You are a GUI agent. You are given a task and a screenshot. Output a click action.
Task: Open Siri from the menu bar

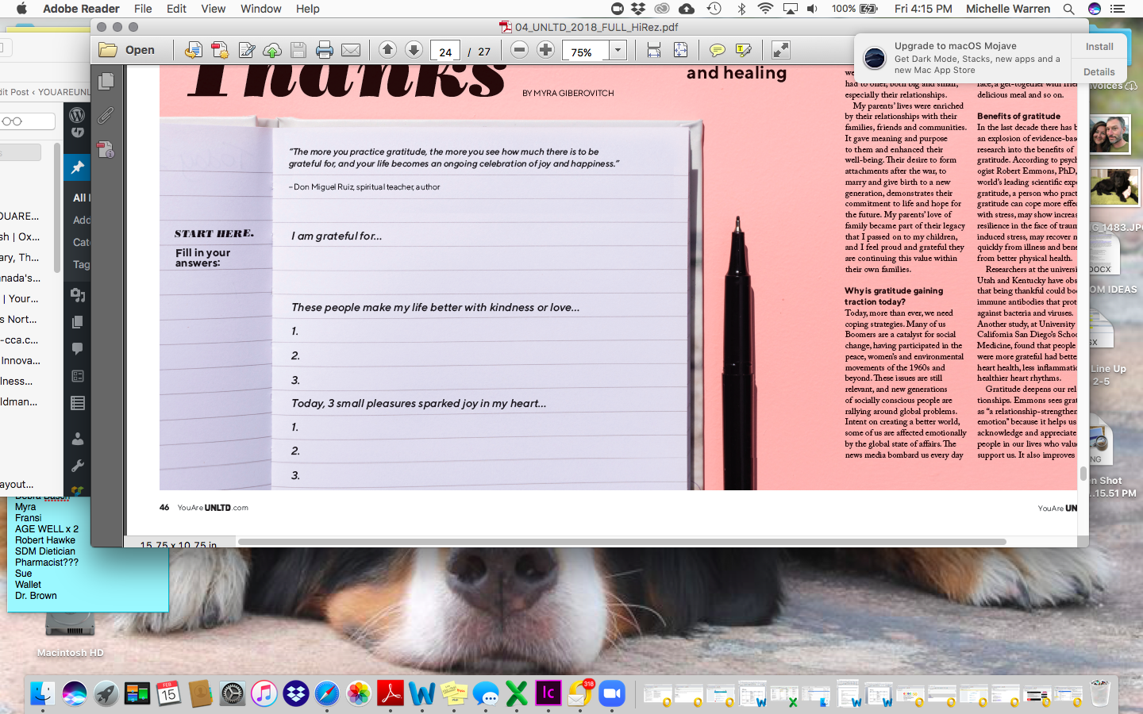tap(1095, 9)
